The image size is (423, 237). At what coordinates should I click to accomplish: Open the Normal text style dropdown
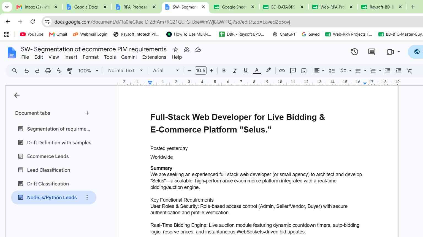[x=126, y=70]
